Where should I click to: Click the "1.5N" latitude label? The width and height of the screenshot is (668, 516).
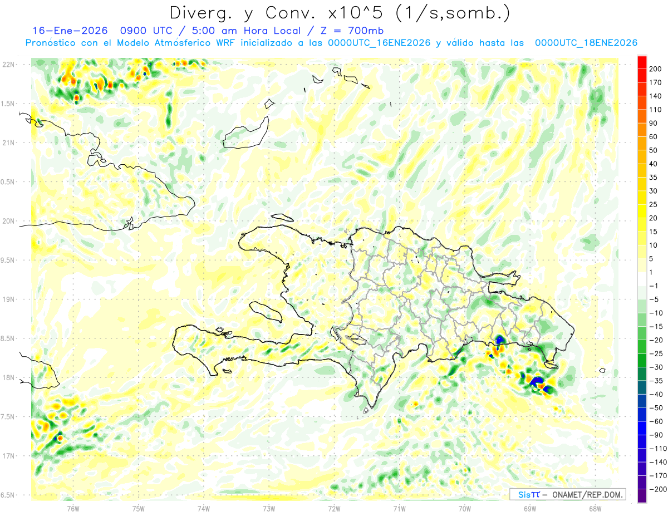8,104
